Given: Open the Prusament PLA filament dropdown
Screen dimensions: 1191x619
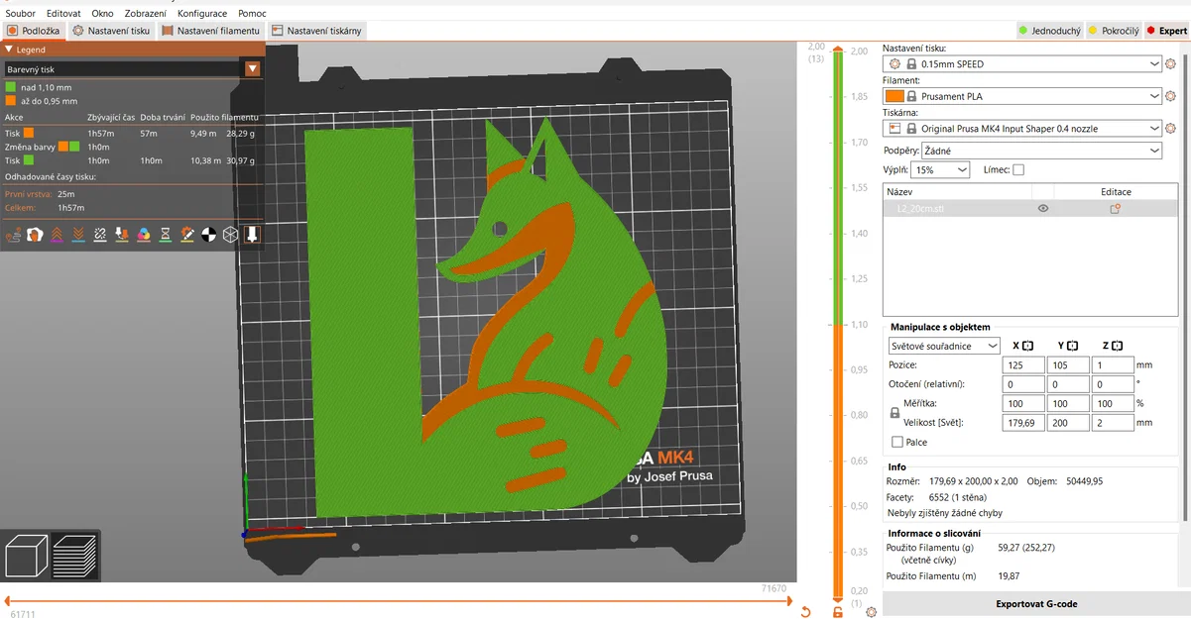Looking at the screenshot, I should (x=1021, y=96).
